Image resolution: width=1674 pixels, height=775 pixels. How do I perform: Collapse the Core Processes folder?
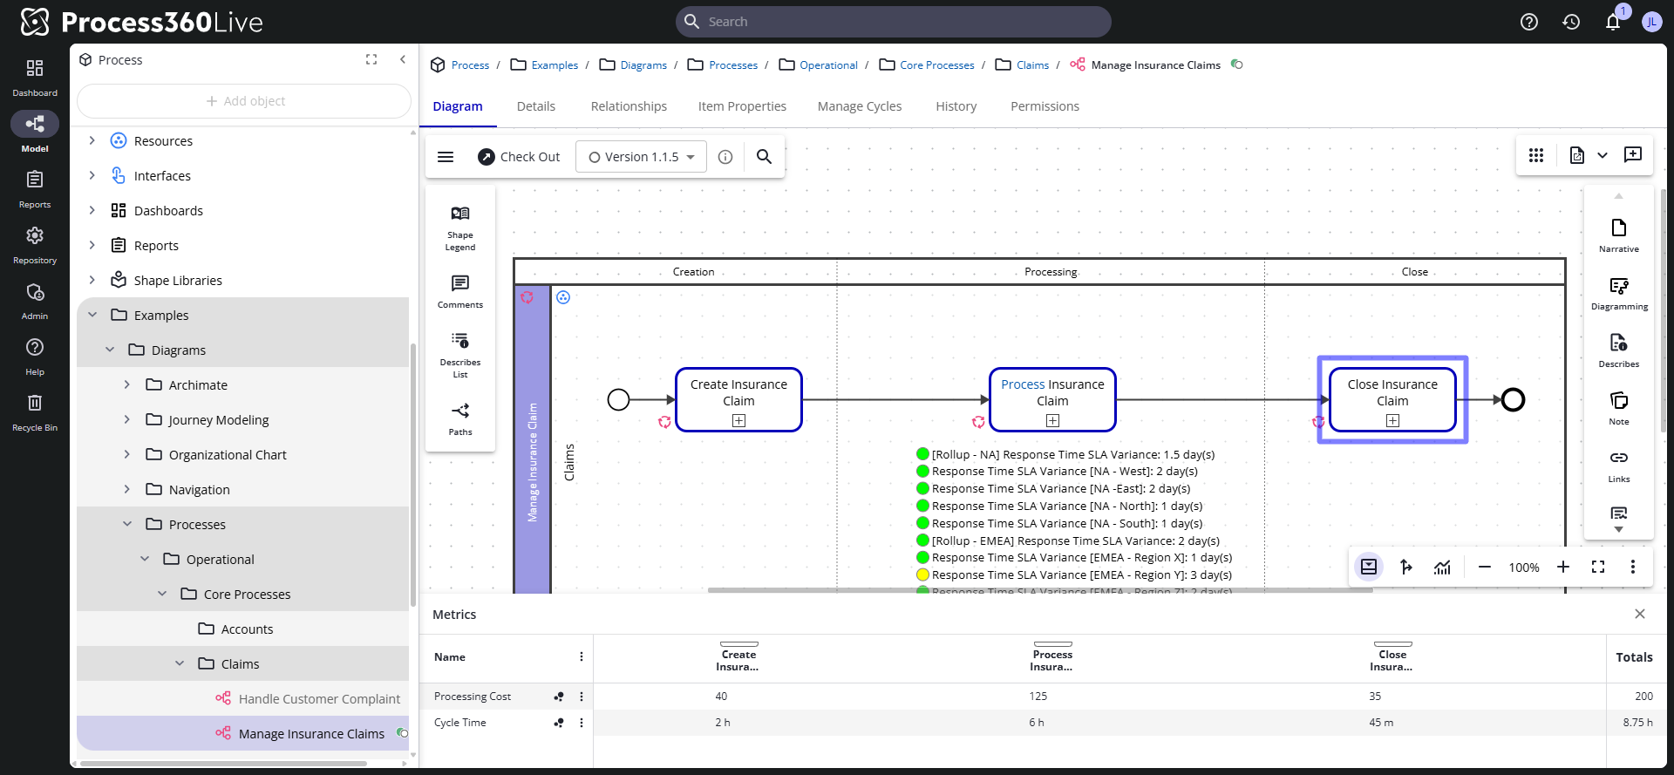click(x=162, y=594)
